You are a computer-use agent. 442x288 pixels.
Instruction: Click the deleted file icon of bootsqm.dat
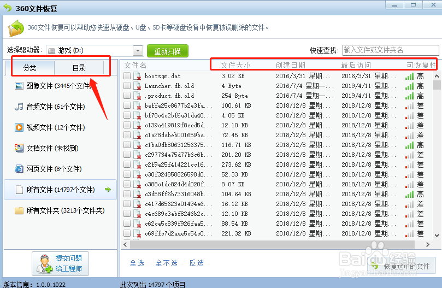[137, 76]
